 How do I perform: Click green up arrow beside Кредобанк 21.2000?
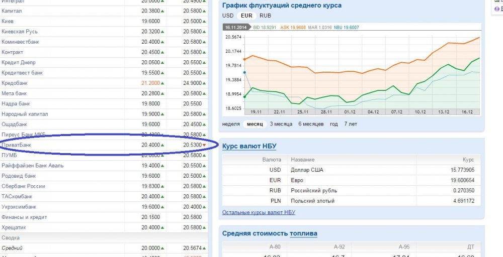[163, 83]
